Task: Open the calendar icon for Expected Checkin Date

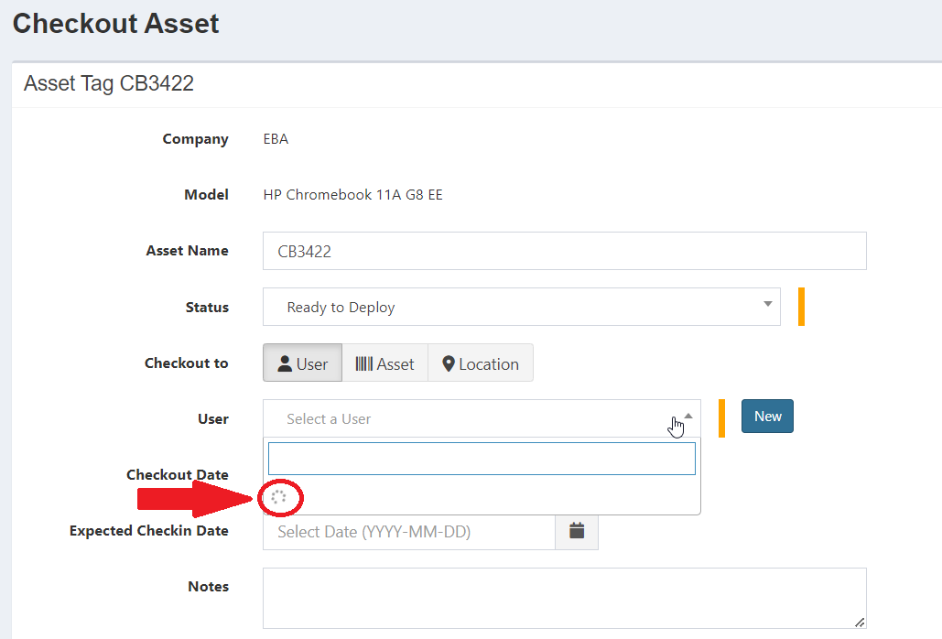Action: pyautogui.click(x=576, y=531)
